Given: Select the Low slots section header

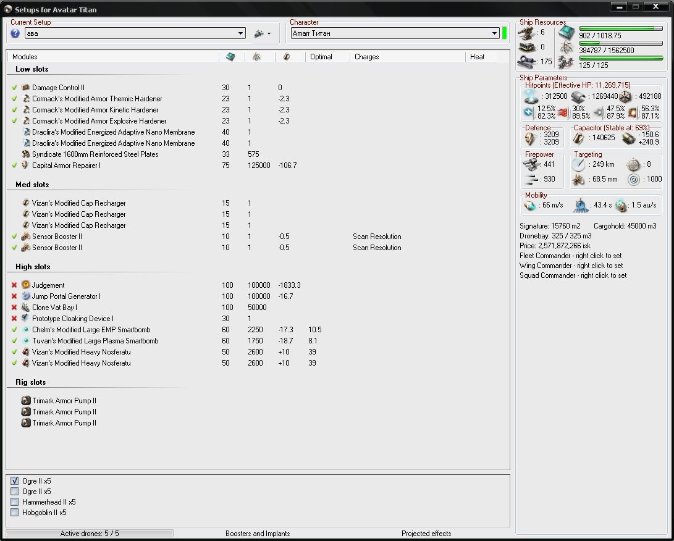Looking at the screenshot, I should [x=32, y=69].
